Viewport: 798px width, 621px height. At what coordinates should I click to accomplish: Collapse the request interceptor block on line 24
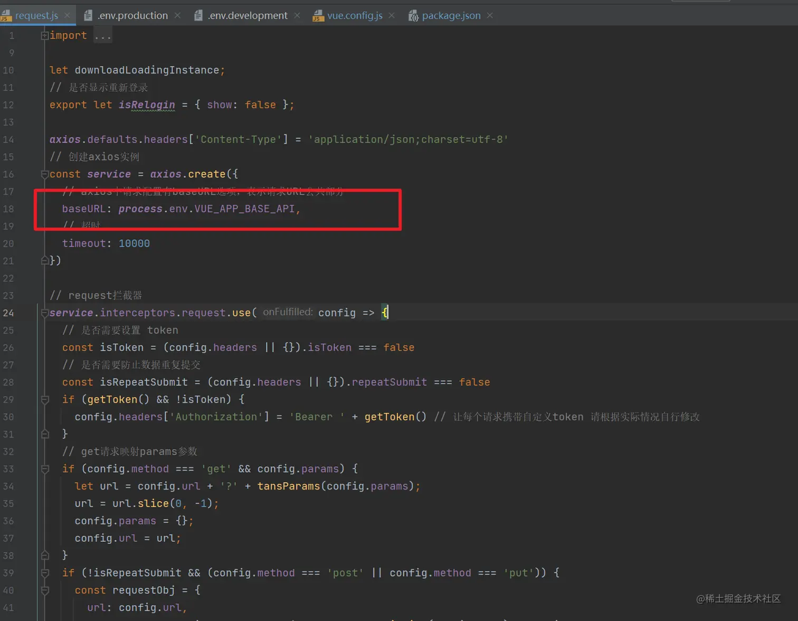(45, 313)
